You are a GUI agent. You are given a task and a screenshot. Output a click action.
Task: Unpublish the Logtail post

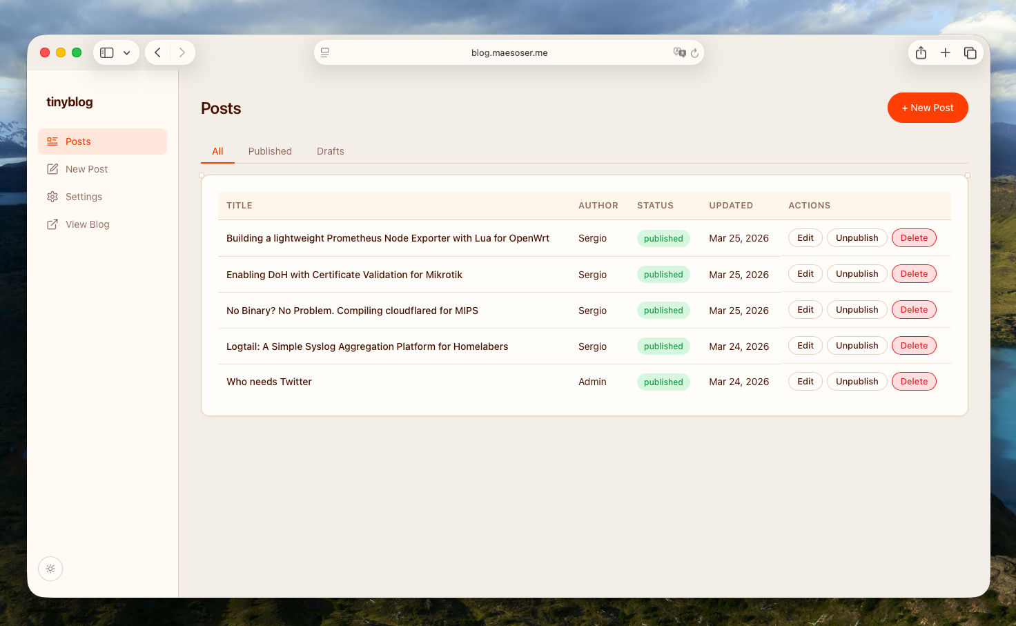click(857, 346)
